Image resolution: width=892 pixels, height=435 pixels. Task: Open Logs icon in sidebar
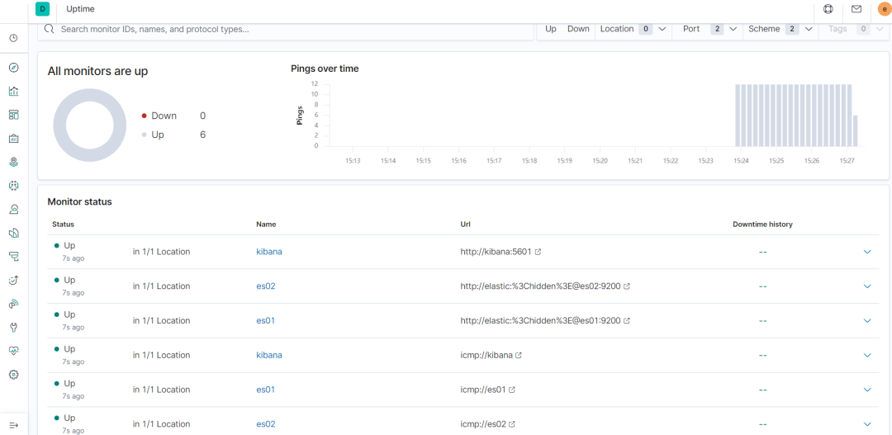(x=14, y=233)
